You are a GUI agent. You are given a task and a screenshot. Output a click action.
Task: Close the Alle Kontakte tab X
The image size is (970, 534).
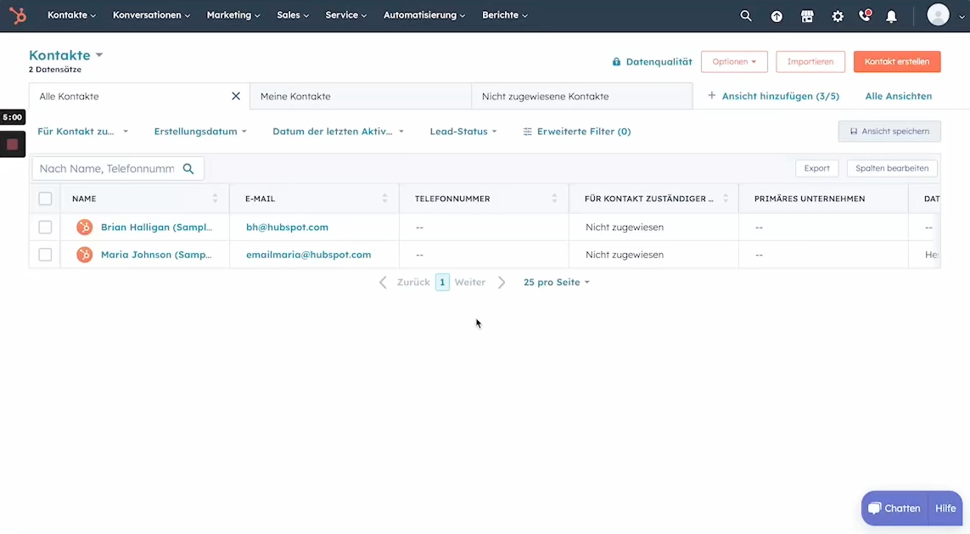click(x=236, y=96)
